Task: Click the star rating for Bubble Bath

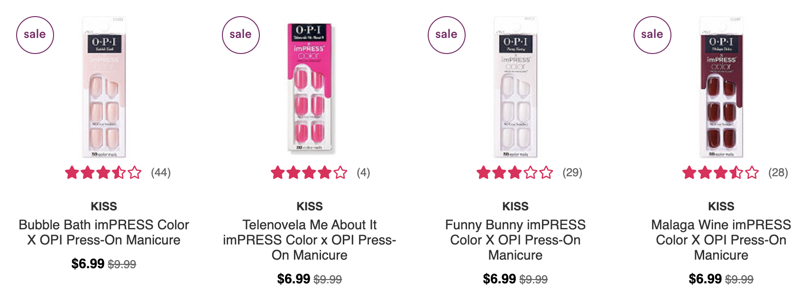Action: pos(103,172)
